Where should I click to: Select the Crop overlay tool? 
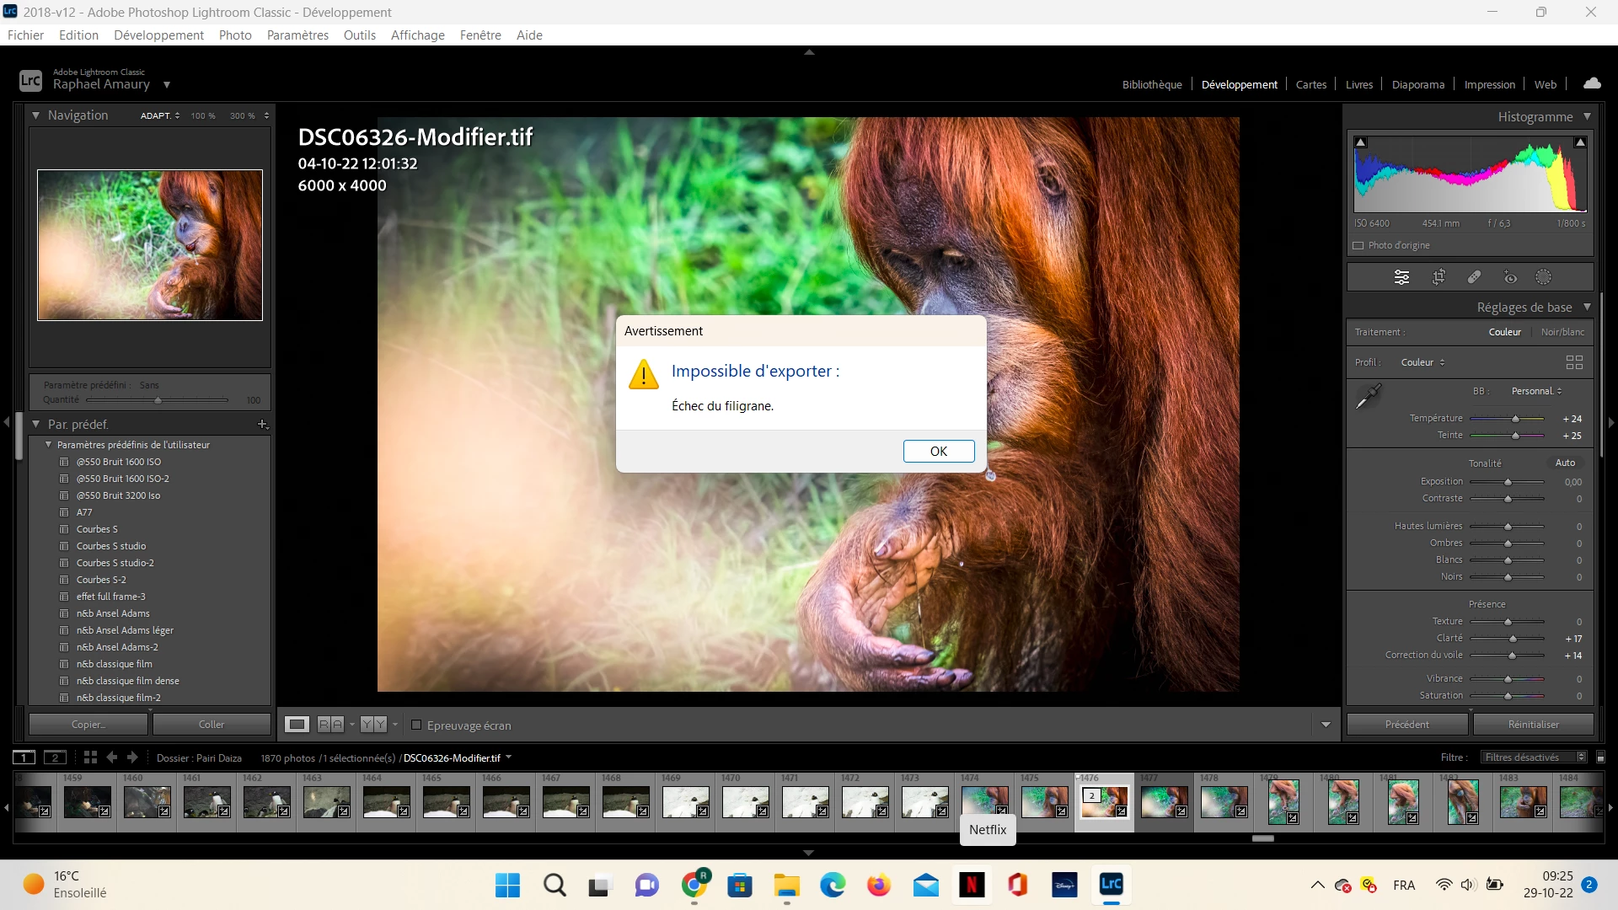tap(1439, 277)
